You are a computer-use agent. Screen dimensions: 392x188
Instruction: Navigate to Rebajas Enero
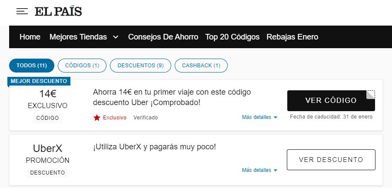coord(292,37)
